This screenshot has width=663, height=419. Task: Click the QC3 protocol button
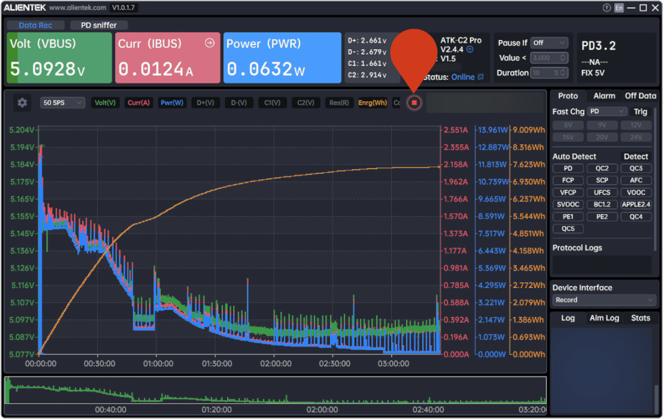coord(636,168)
